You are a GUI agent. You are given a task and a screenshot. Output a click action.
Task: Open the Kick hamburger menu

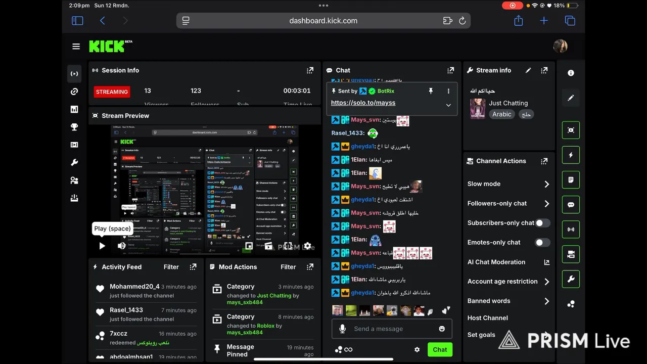click(x=76, y=47)
